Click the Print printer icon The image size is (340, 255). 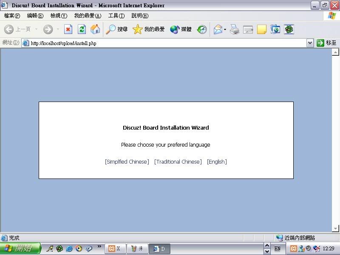[235, 29]
